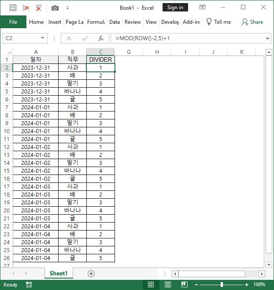Click the Cancel X in formula bar

pyautogui.click(x=69, y=38)
